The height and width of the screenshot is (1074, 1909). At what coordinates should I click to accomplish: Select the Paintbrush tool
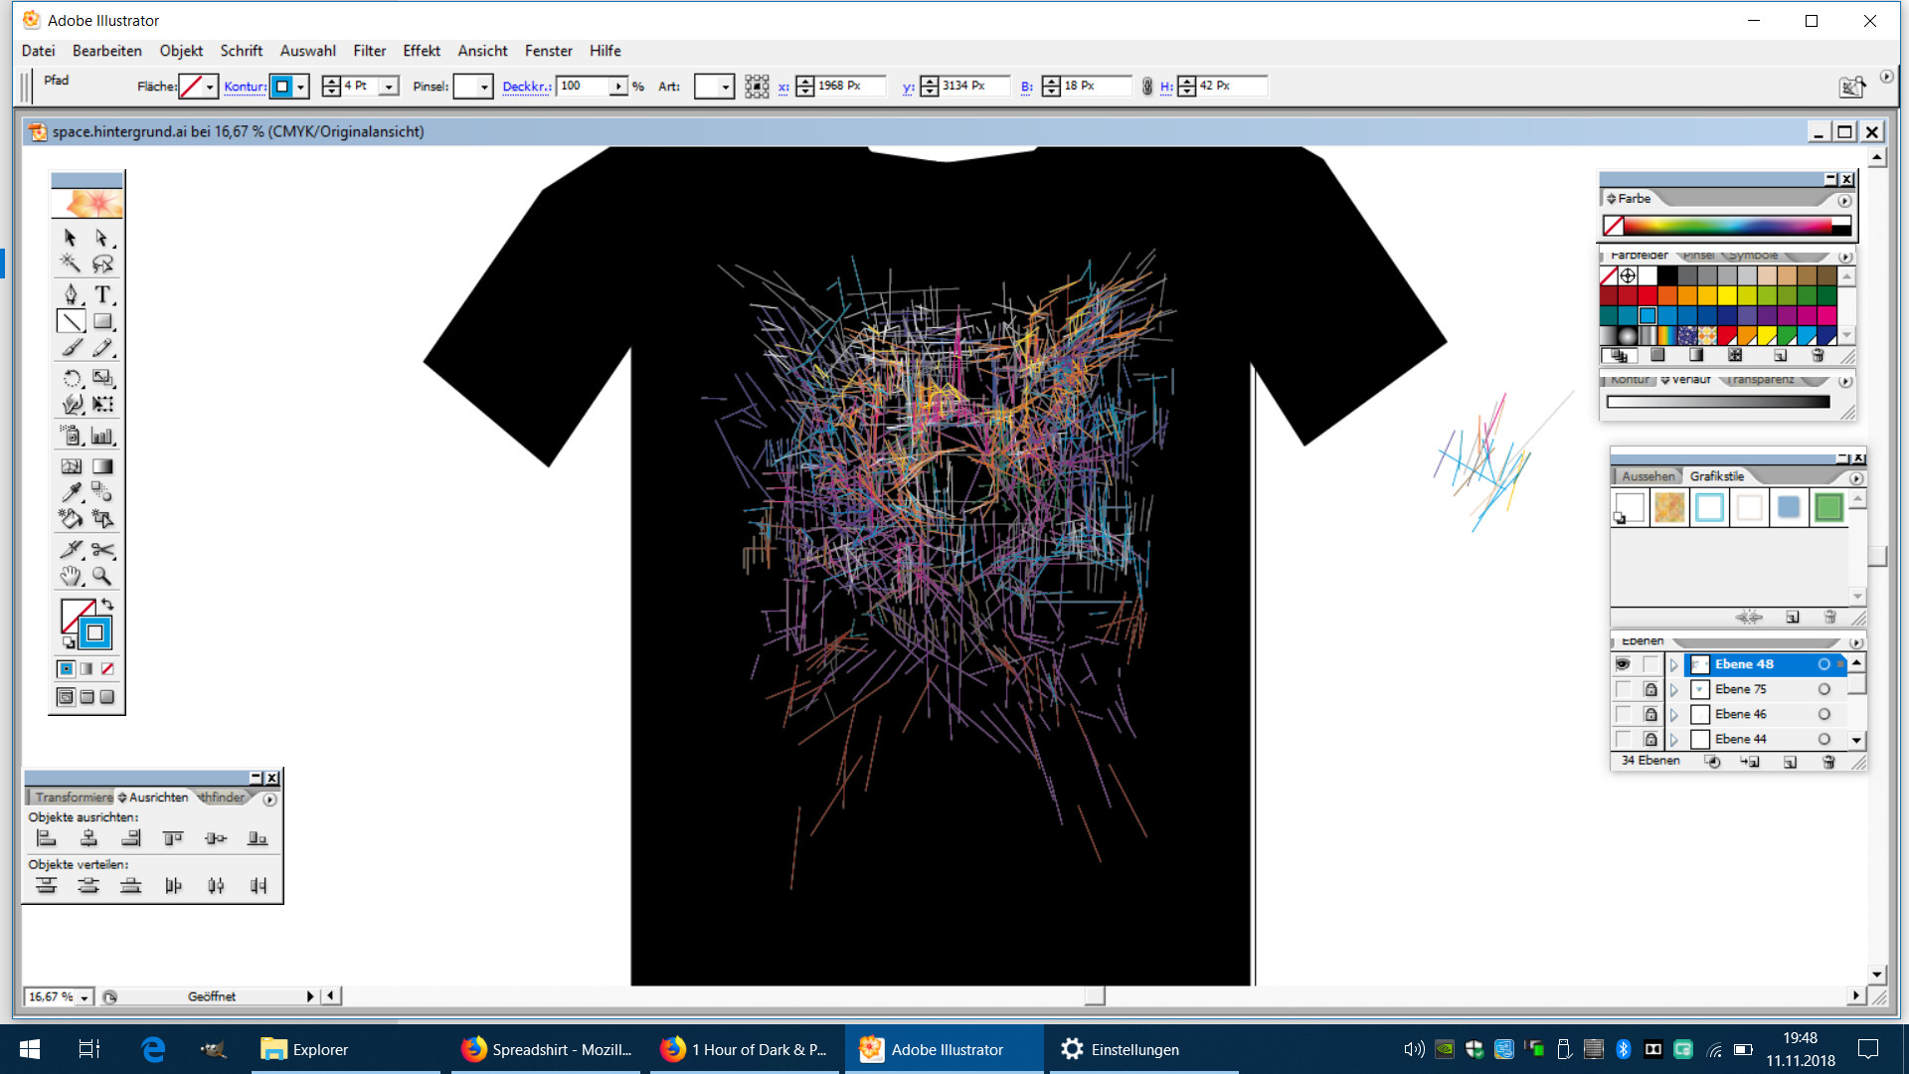[x=71, y=348]
